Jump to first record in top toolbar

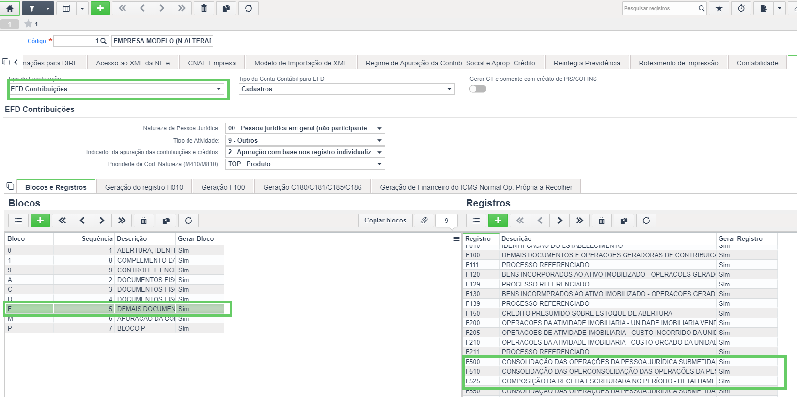122,8
